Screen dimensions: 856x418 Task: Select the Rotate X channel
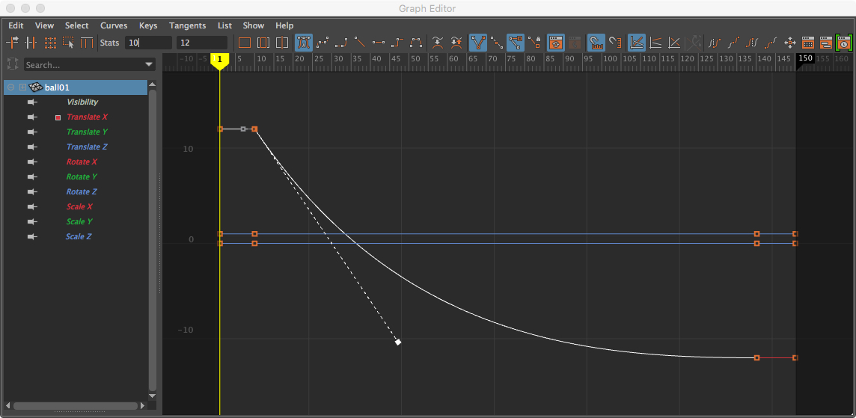tap(82, 162)
